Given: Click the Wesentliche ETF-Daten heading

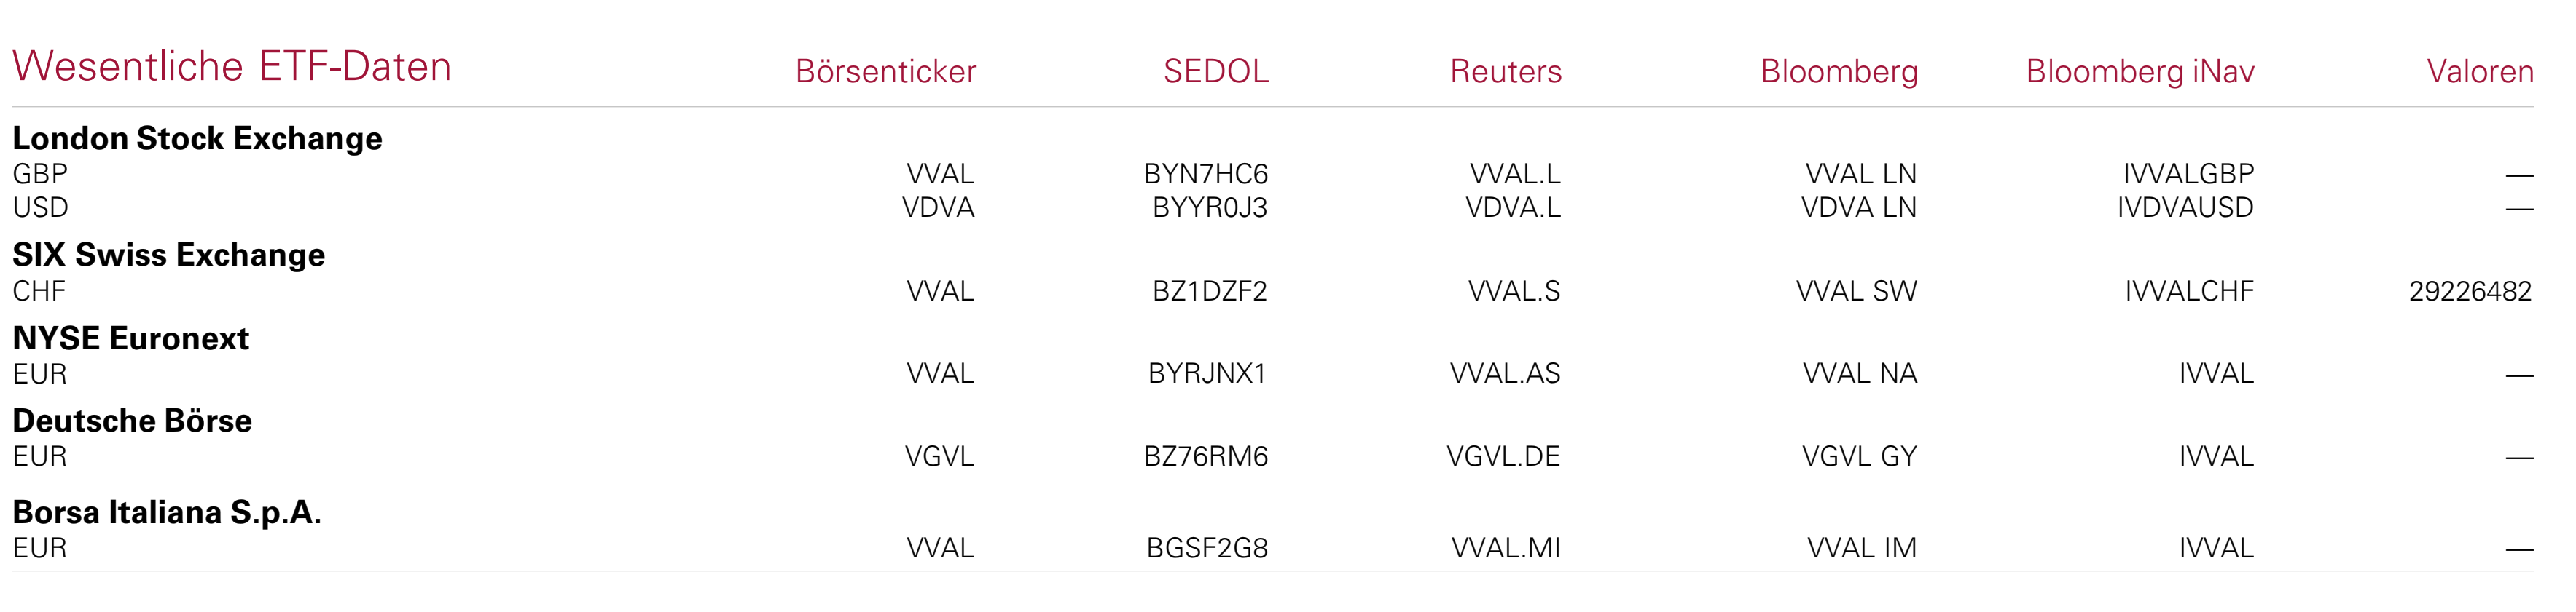Looking at the screenshot, I should [231, 67].
